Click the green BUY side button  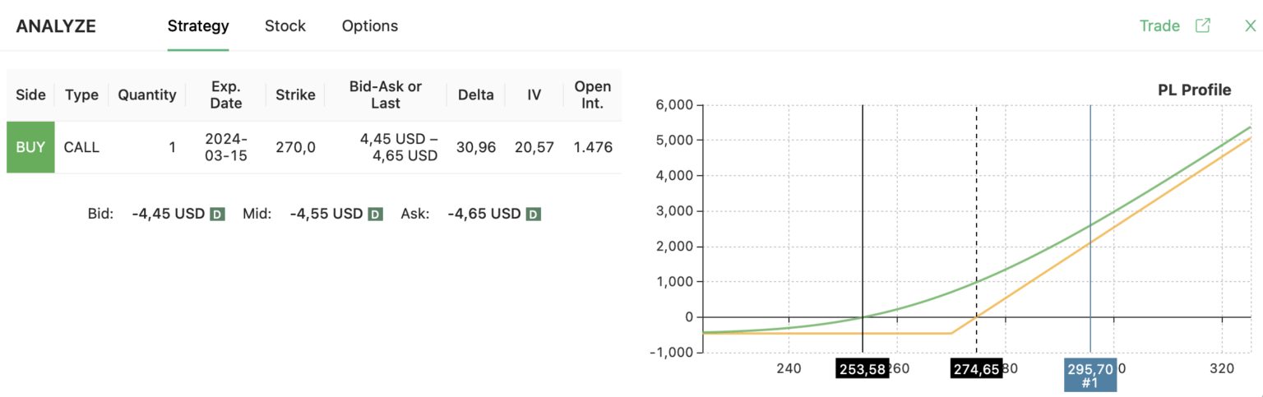tap(30, 147)
